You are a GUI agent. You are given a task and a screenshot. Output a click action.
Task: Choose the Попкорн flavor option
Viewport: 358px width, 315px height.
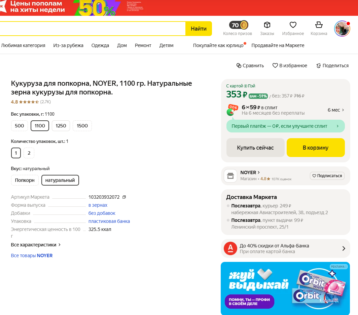click(x=25, y=180)
